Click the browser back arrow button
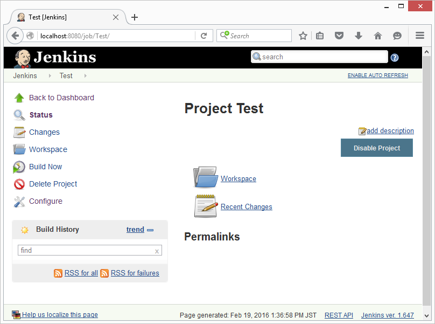 click(x=15, y=36)
